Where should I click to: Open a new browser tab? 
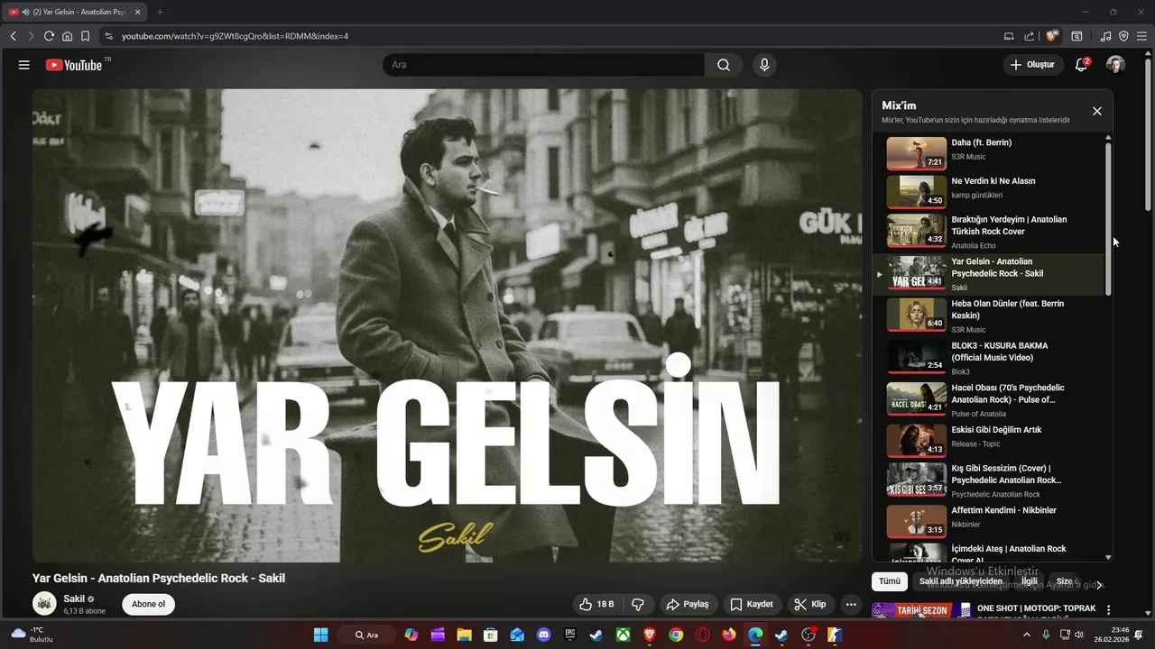(160, 12)
